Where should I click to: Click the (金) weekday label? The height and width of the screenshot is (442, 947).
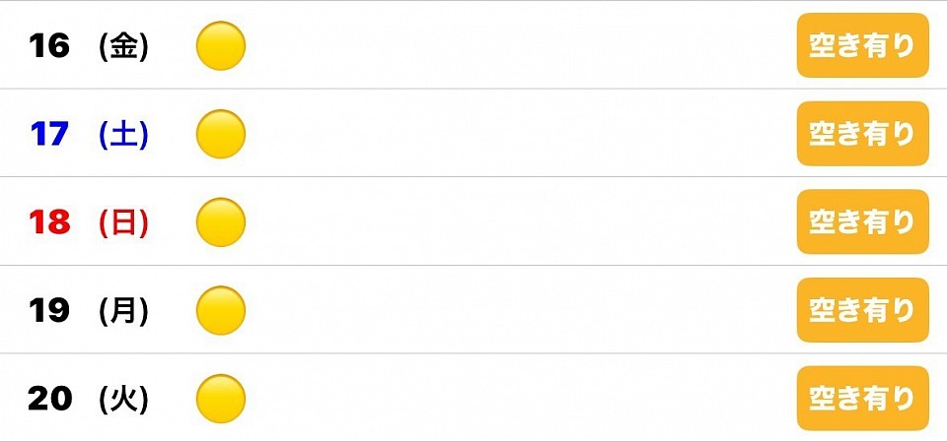124,47
